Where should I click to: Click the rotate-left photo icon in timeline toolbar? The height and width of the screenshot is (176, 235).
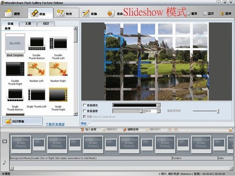point(170,130)
